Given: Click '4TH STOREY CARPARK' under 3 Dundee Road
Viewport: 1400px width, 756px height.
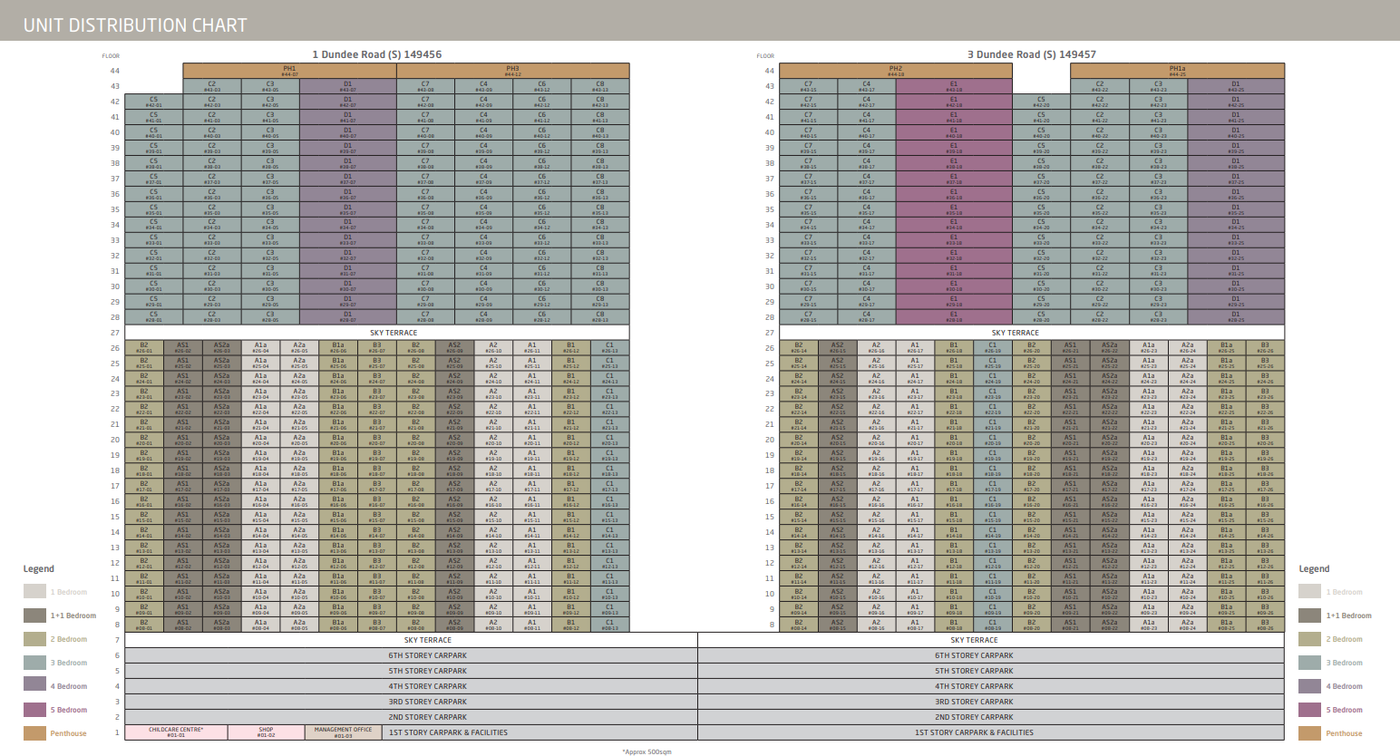Looking at the screenshot, I should (974, 686).
